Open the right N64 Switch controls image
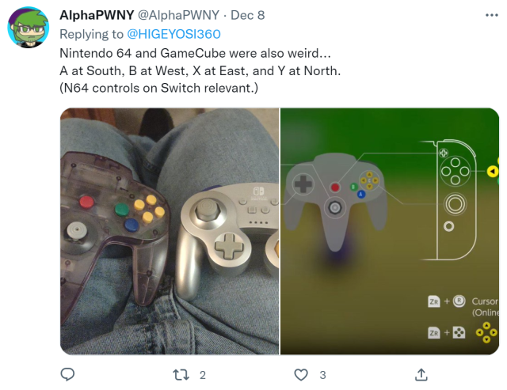507x390 pixels. pyautogui.click(x=390, y=232)
